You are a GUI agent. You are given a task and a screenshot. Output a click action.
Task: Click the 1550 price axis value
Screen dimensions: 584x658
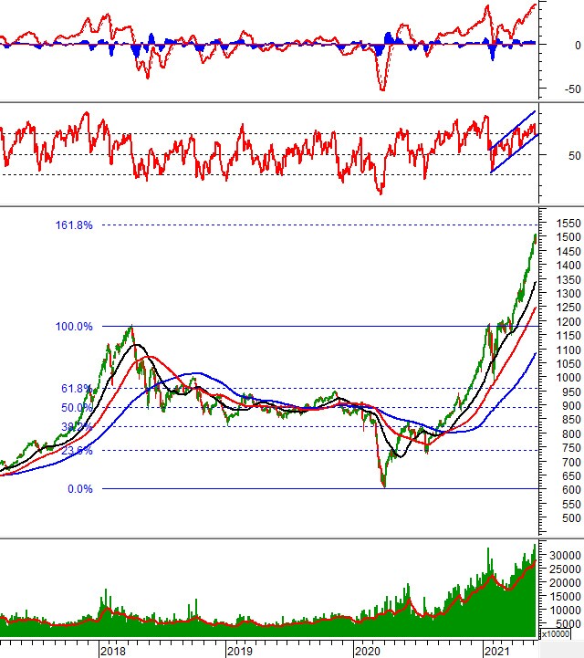(568, 224)
